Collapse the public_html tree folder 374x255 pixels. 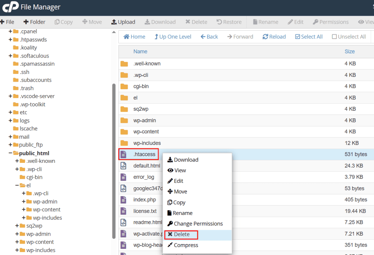(10, 153)
